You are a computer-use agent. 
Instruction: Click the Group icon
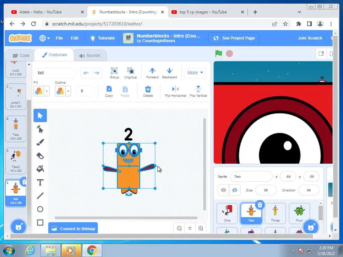114,73
